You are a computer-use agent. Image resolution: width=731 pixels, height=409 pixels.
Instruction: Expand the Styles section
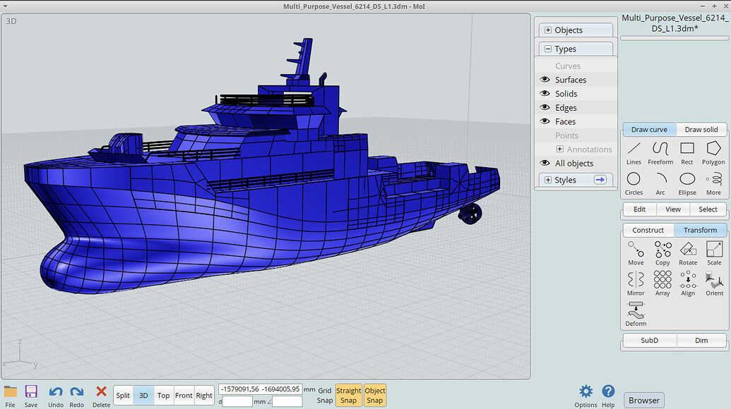(x=548, y=180)
